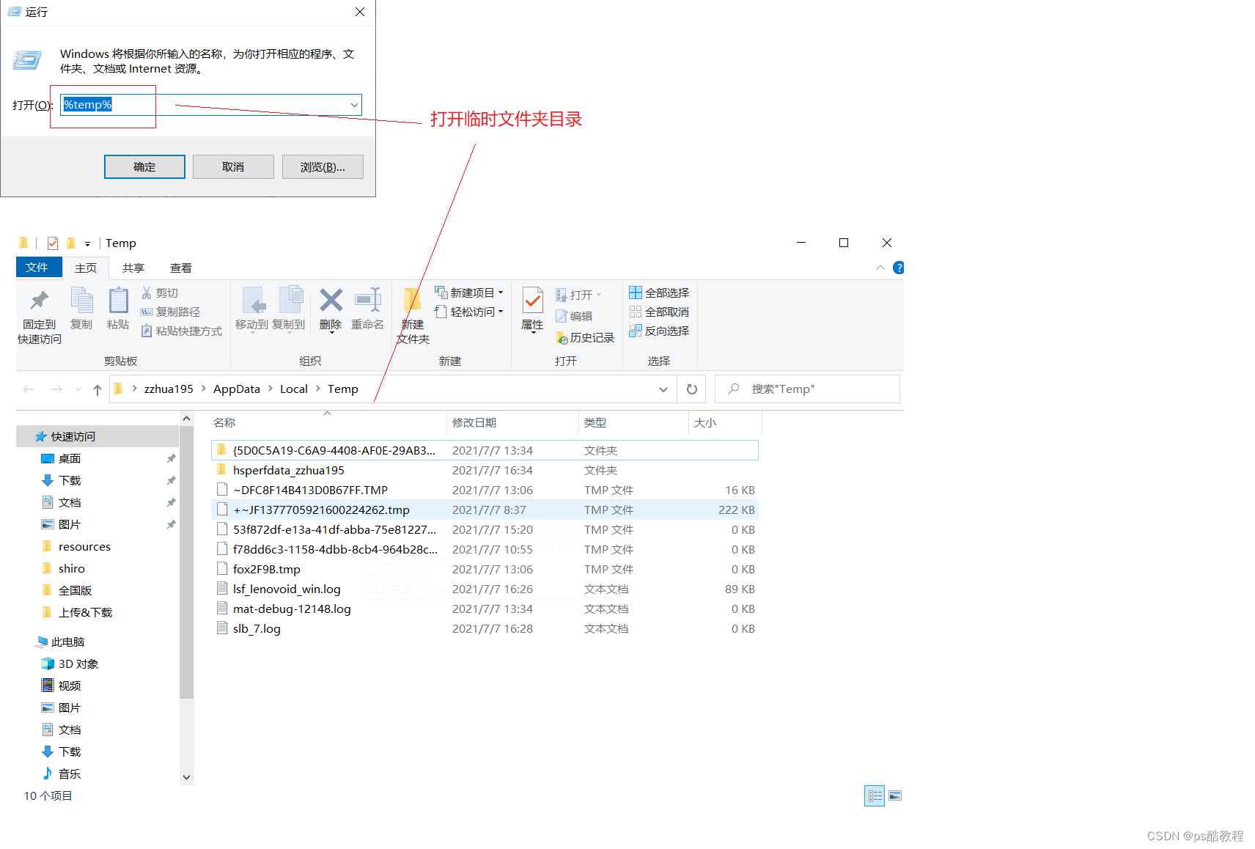
Task: Click the Paste (粘贴) ribbon icon
Action: tap(118, 301)
